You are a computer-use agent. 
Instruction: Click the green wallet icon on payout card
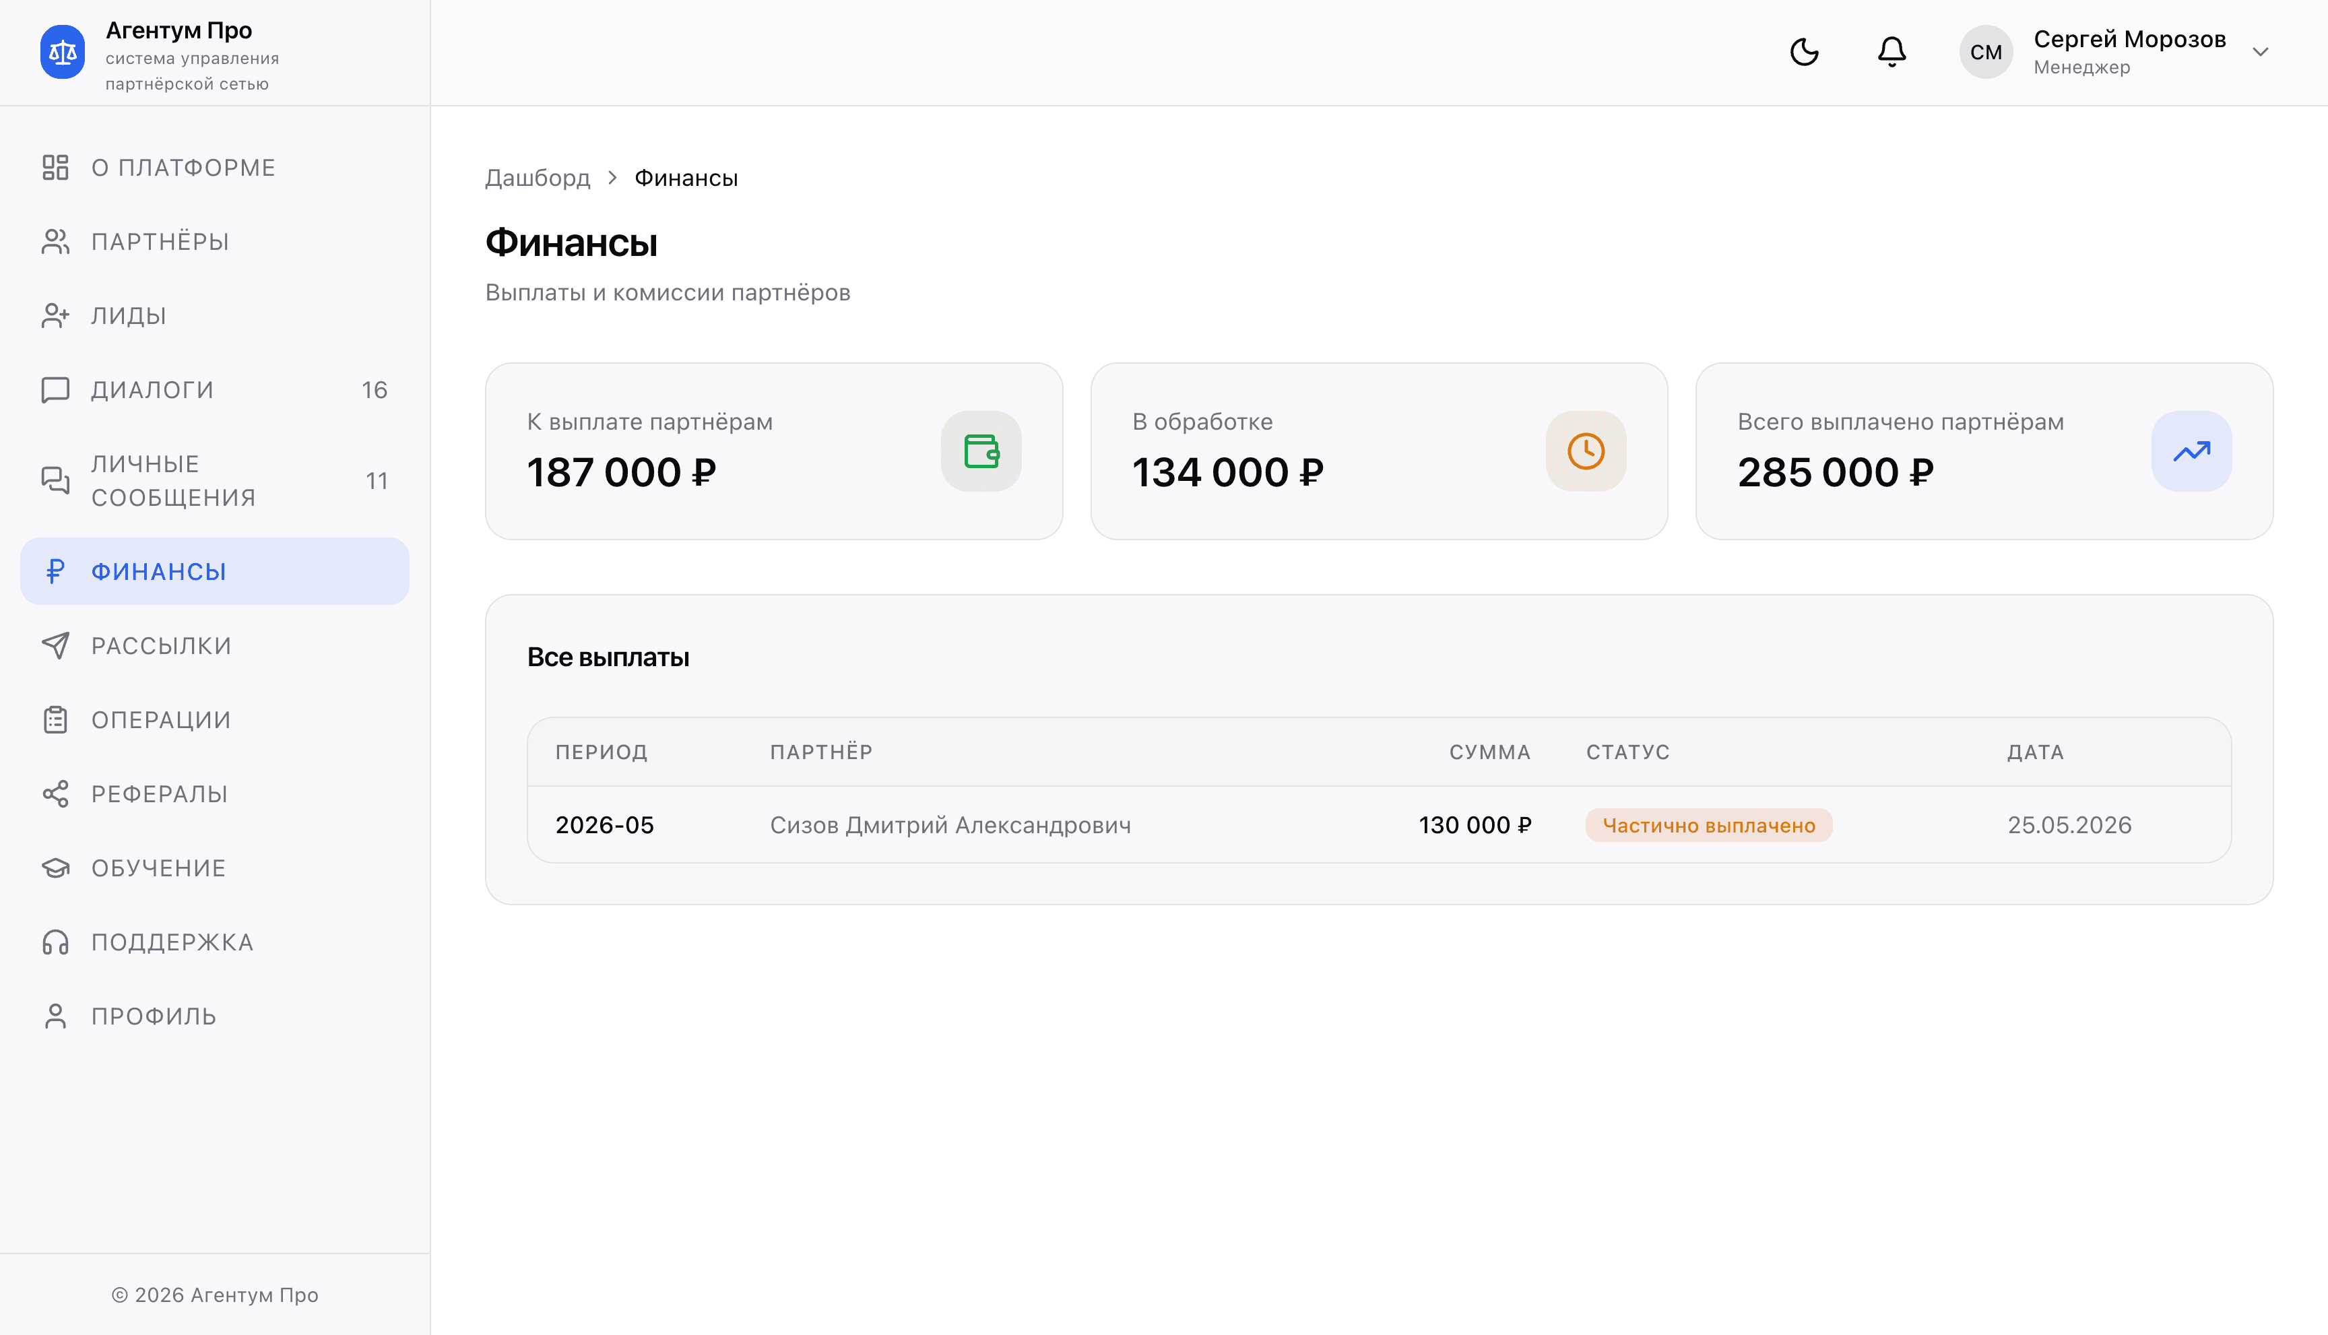[981, 451]
